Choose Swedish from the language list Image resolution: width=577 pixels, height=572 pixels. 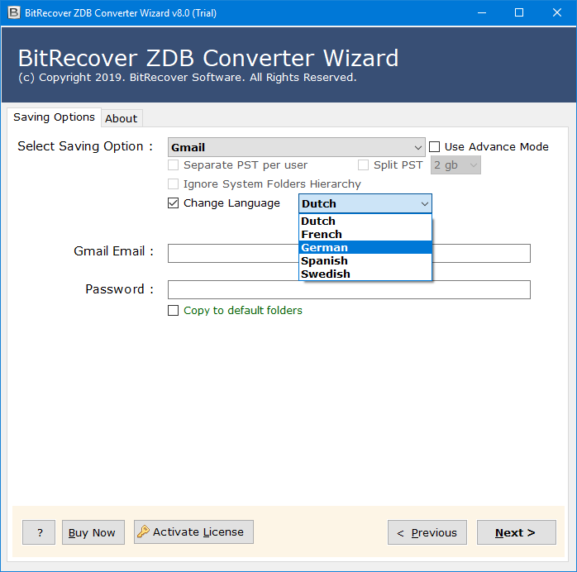click(365, 274)
